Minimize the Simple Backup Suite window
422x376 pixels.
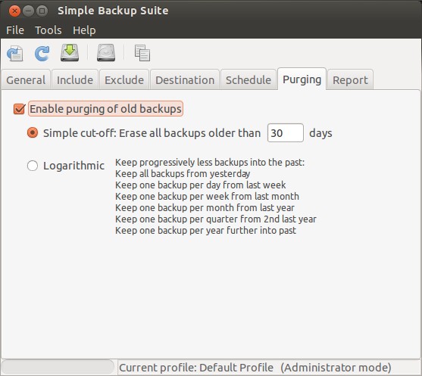pos(28,11)
